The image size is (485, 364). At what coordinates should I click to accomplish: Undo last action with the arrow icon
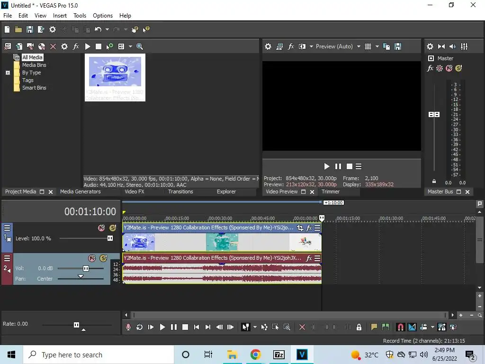coord(98,29)
